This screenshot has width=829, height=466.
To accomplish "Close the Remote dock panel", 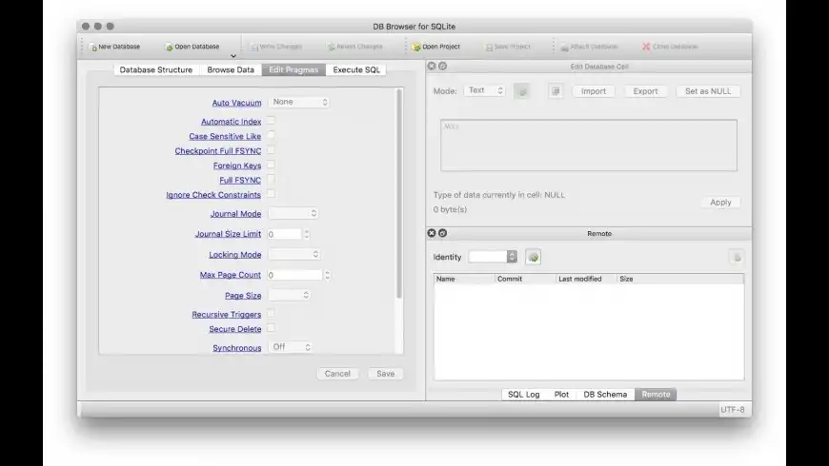I will 432,233.
